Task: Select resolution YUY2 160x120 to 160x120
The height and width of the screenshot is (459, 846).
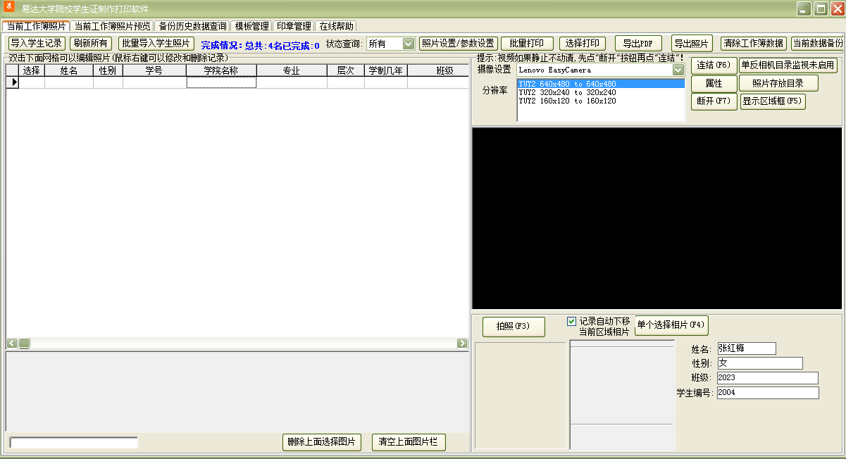Action: pyautogui.click(x=601, y=101)
